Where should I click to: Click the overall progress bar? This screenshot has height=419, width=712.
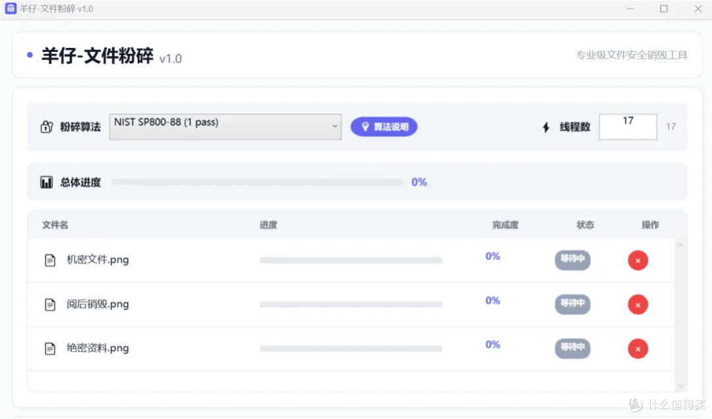point(258,182)
